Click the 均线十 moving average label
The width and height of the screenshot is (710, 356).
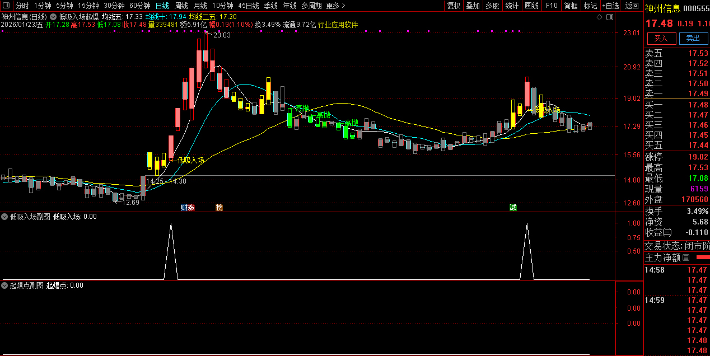(x=166, y=17)
